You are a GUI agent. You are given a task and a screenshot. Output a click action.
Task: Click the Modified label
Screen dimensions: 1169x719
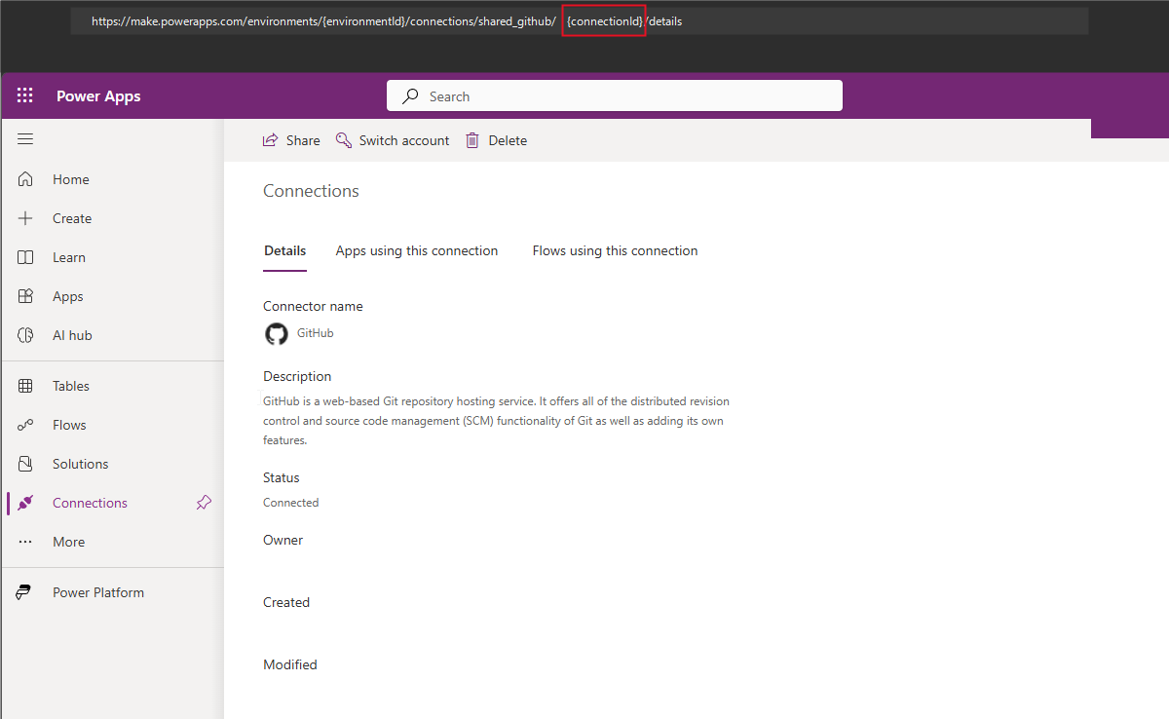coord(290,664)
